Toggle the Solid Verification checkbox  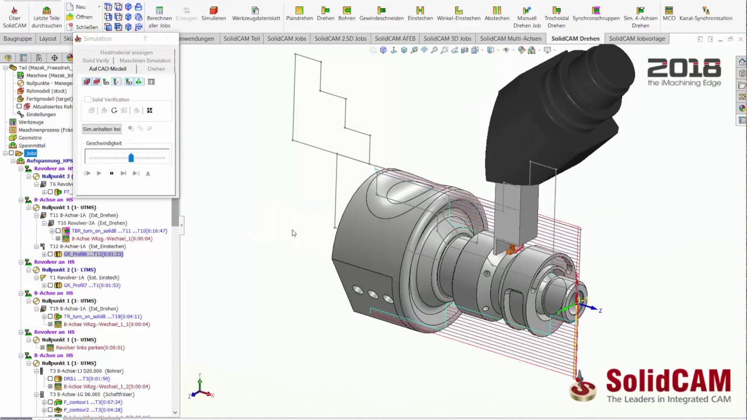point(88,100)
